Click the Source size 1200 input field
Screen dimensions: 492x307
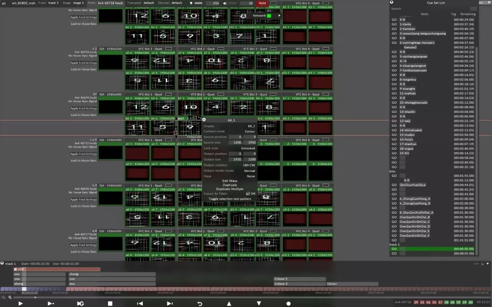click(x=236, y=142)
